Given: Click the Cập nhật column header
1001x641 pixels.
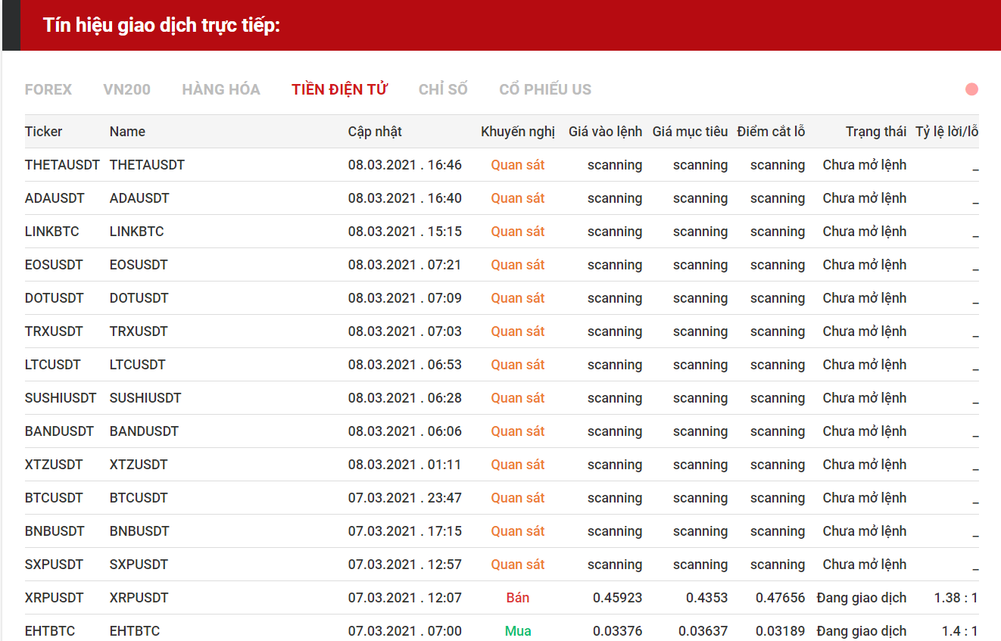Looking at the screenshot, I should (375, 132).
